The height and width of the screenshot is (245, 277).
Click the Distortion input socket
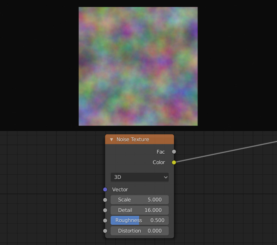(105, 231)
